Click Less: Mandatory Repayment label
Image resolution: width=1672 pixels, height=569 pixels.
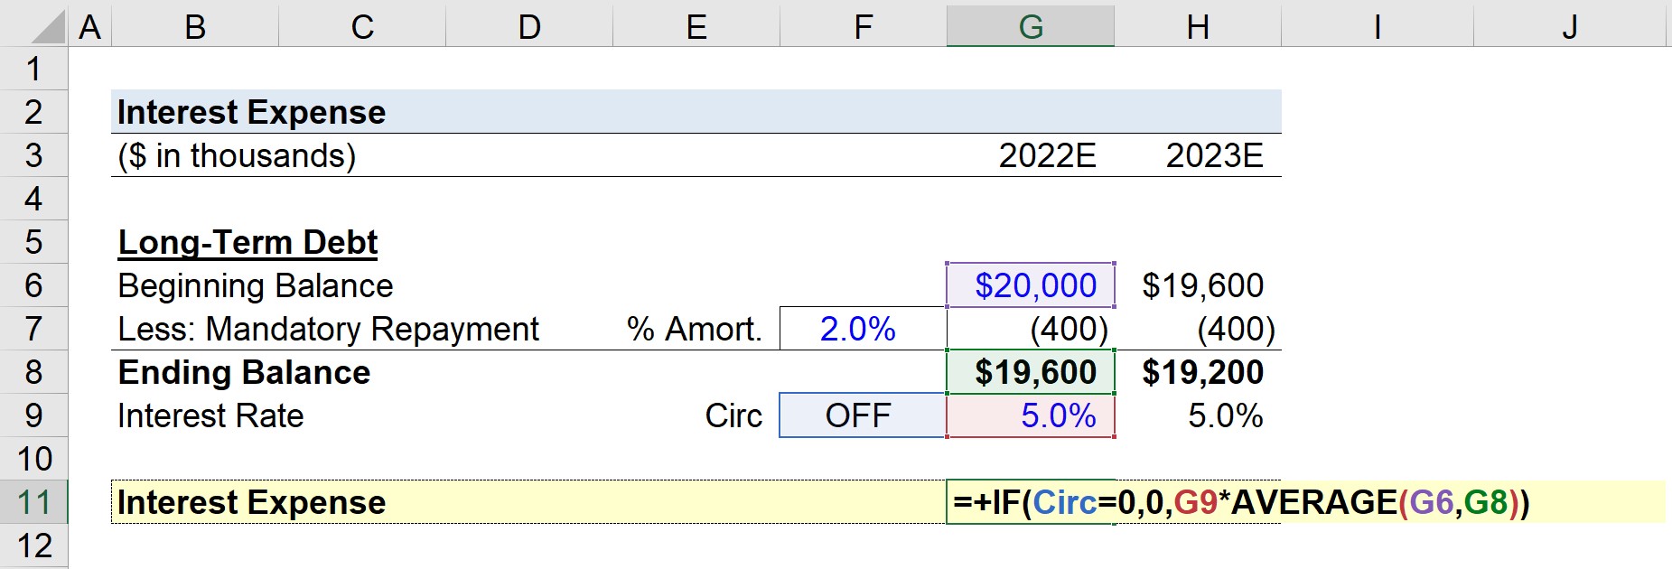(328, 330)
